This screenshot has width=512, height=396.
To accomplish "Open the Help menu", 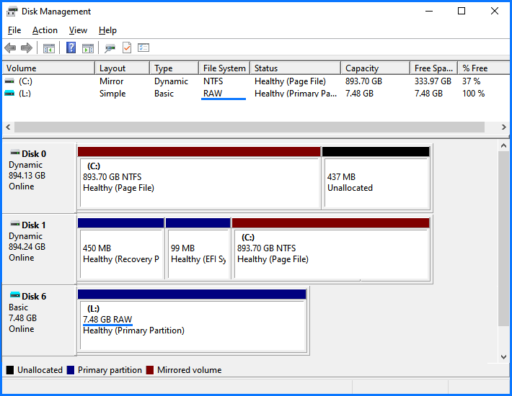I will (x=107, y=30).
